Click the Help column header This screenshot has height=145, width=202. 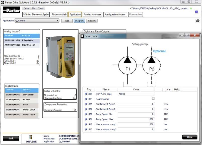(x=177, y=90)
